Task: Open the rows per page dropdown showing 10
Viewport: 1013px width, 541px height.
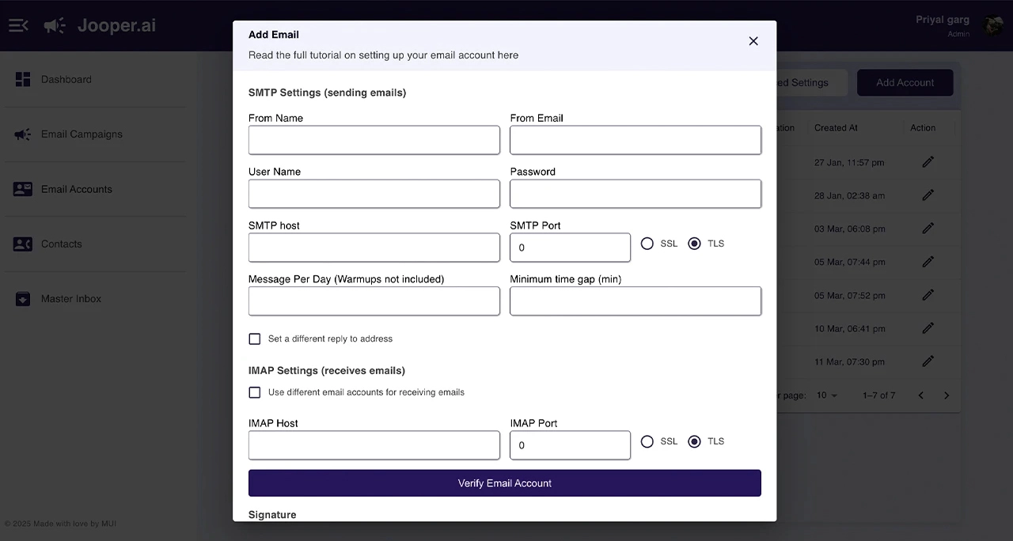Action: 826,395
